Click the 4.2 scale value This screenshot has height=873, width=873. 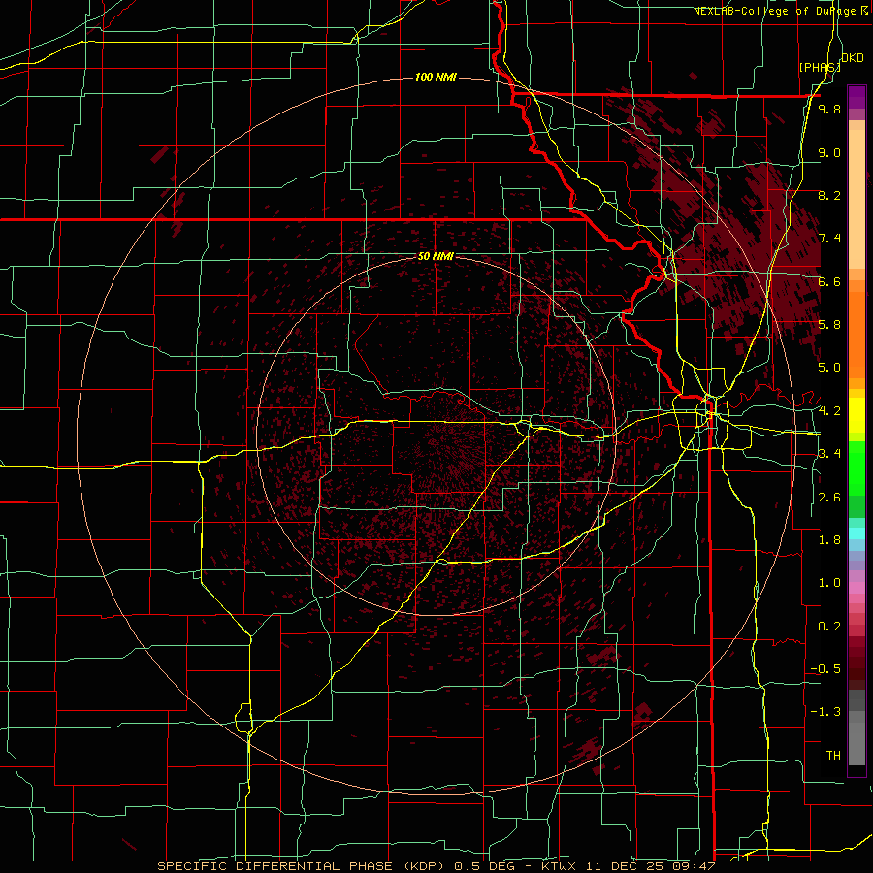tap(829, 411)
